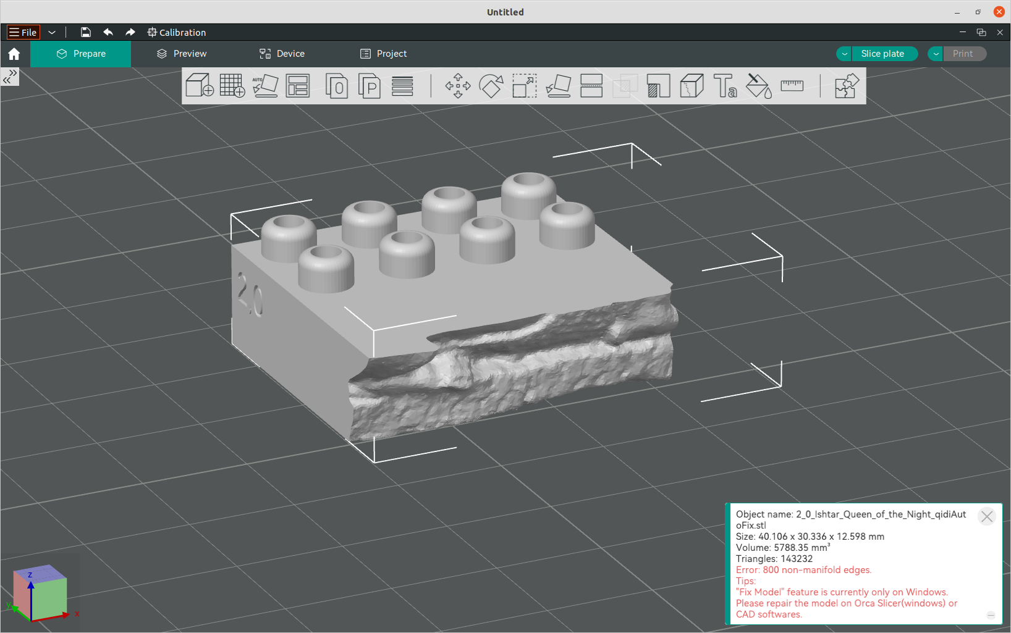Switch to Assembly view puzzle icon
1011x633 pixels.
(x=847, y=86)
